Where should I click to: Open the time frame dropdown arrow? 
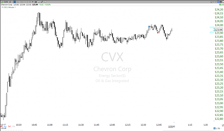pyautogui.click(x=33, y=2)
